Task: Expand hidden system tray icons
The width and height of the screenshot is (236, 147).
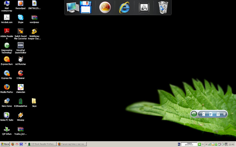Action: (x=206, y=144)
